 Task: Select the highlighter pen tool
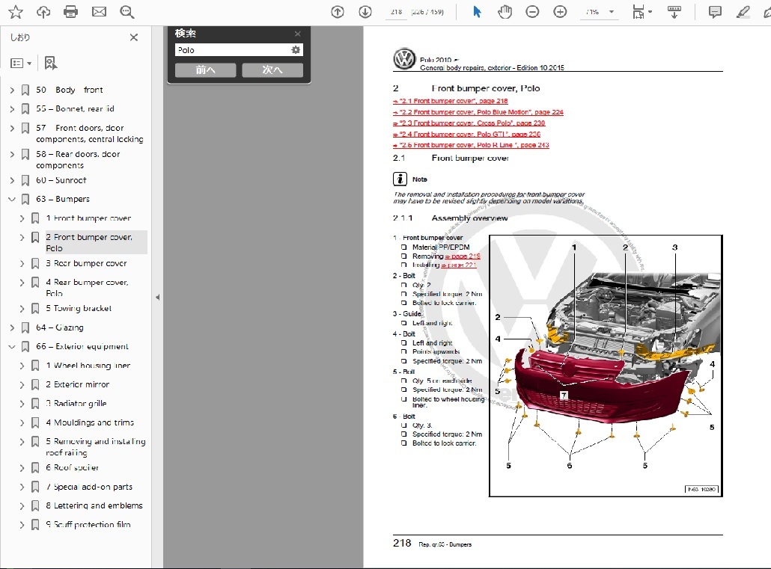(x=743, y=12)
